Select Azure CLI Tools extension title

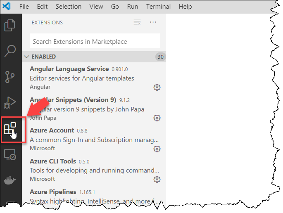click(x=53, y=161)
